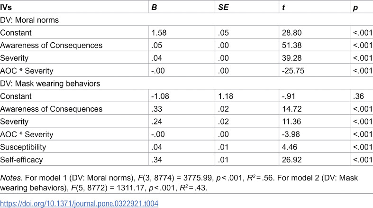Click the 1.58 constant B value
This screenshot has width=373, height=208.
click(159, 33)
